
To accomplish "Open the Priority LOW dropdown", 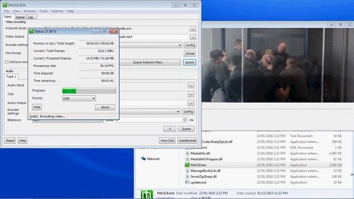I will [x=79, y=98].
